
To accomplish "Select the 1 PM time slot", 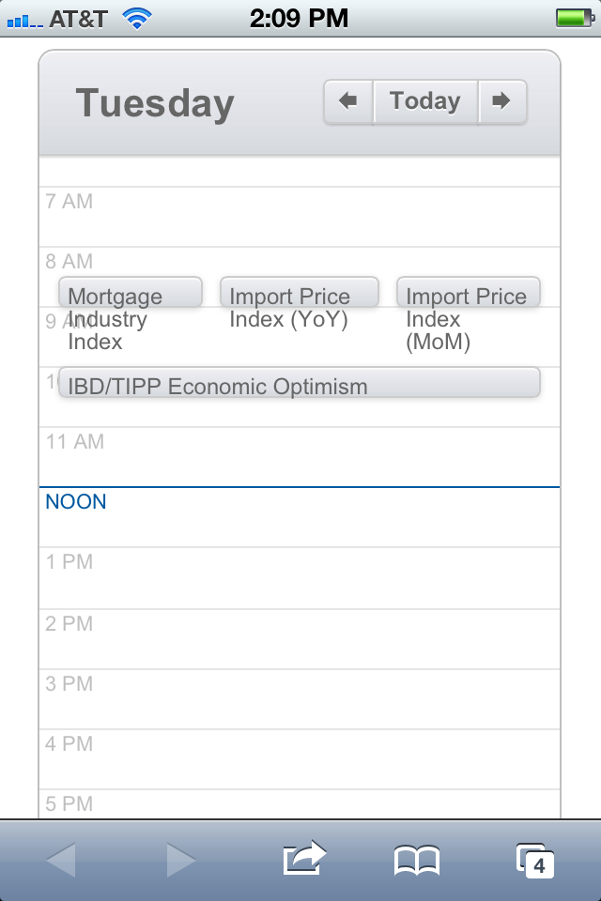I will pyautogui.click(x=300, y=578).
